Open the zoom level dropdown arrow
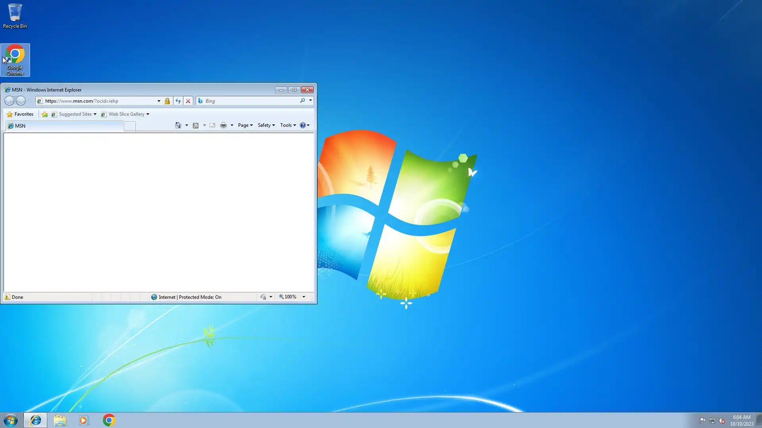This screenshot has width=762, height=428. tap(304, 297)
